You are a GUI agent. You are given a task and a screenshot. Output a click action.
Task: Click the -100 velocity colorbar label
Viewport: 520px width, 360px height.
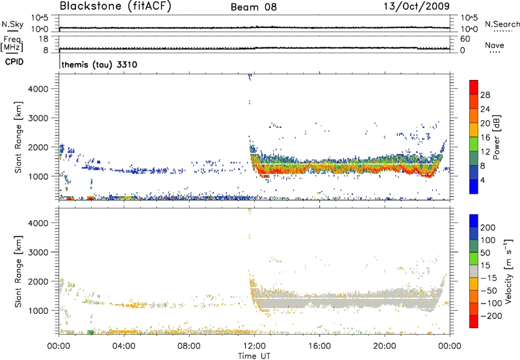[491, 303]
